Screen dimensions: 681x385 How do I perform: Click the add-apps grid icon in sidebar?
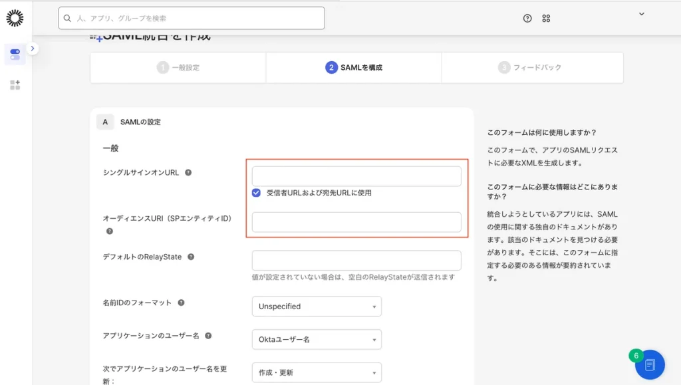click(x=15, y=85)
